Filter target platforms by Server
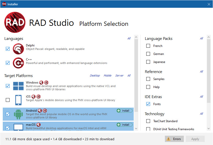 coord(119,76)
